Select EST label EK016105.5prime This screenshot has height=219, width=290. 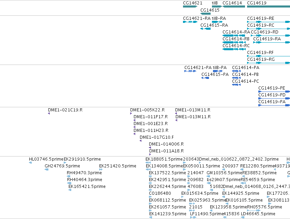pos(244,200)
